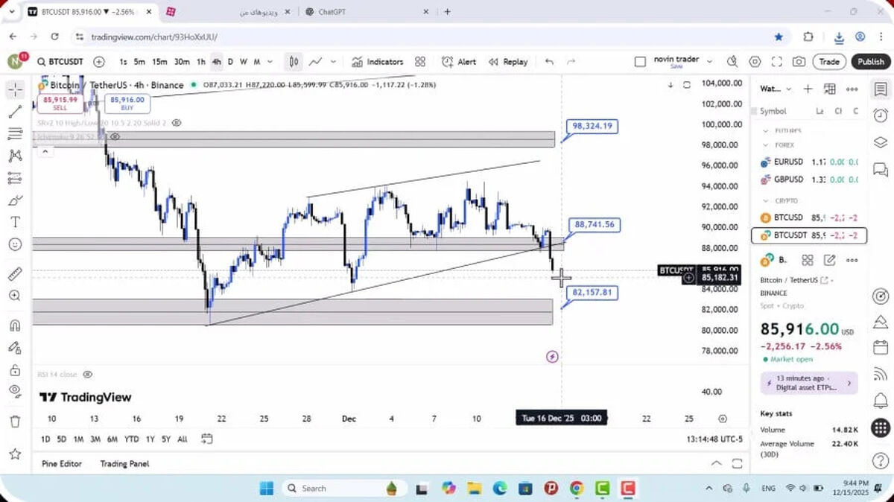Screen dimensions: 894x502
Task: Click the BUY 85,916.00 button
Action: (x=127, y=104)
